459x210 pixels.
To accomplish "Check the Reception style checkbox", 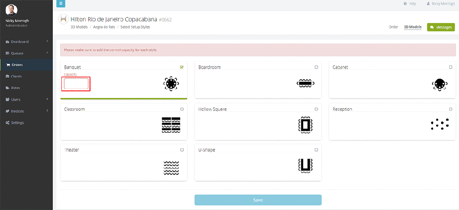I will click(x=450, y=109).
